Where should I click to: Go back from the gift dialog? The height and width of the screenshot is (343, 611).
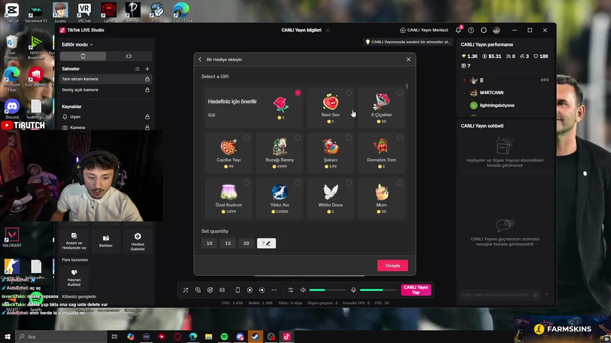[x=200, y=60]
